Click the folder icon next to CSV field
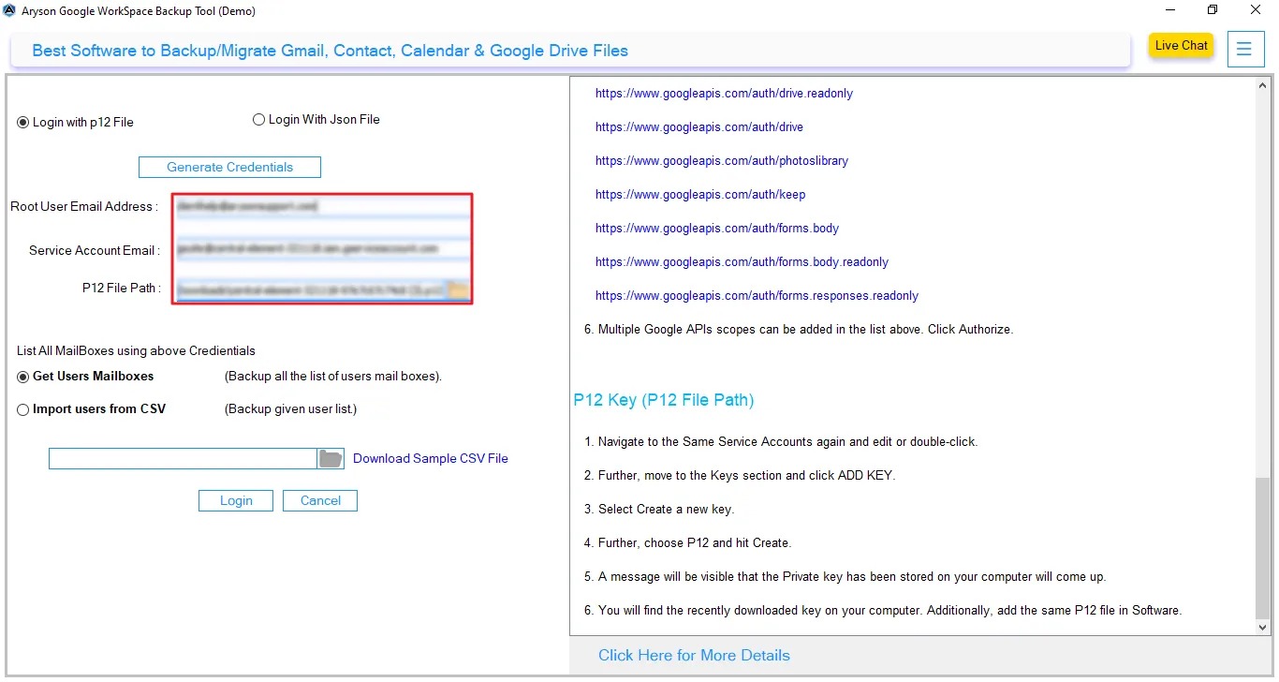The image size is (1279, 682). 330,458
